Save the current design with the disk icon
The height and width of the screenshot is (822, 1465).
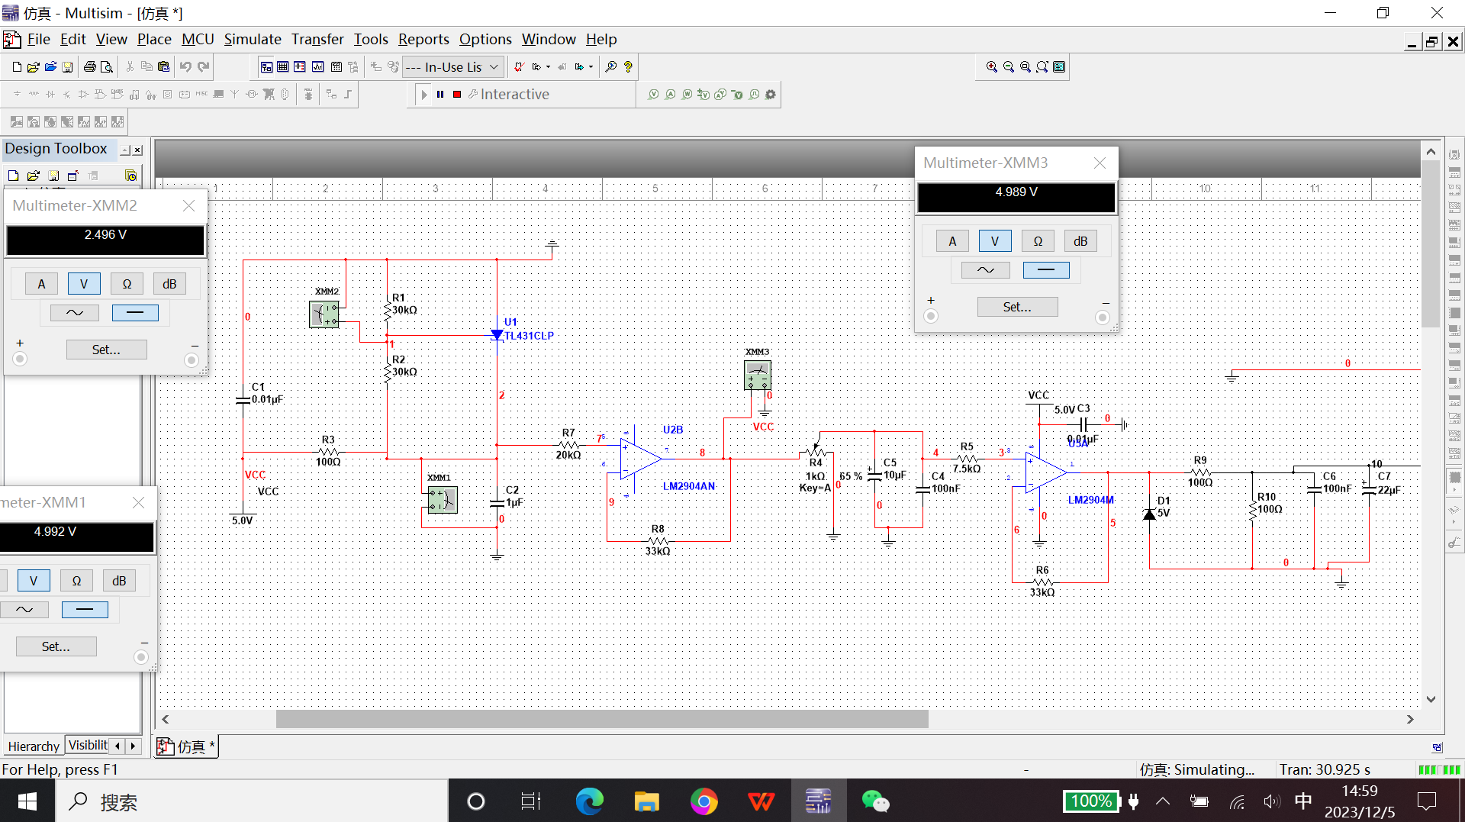[67, 67]
